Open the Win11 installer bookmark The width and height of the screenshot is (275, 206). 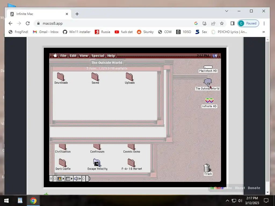(77, 32)
